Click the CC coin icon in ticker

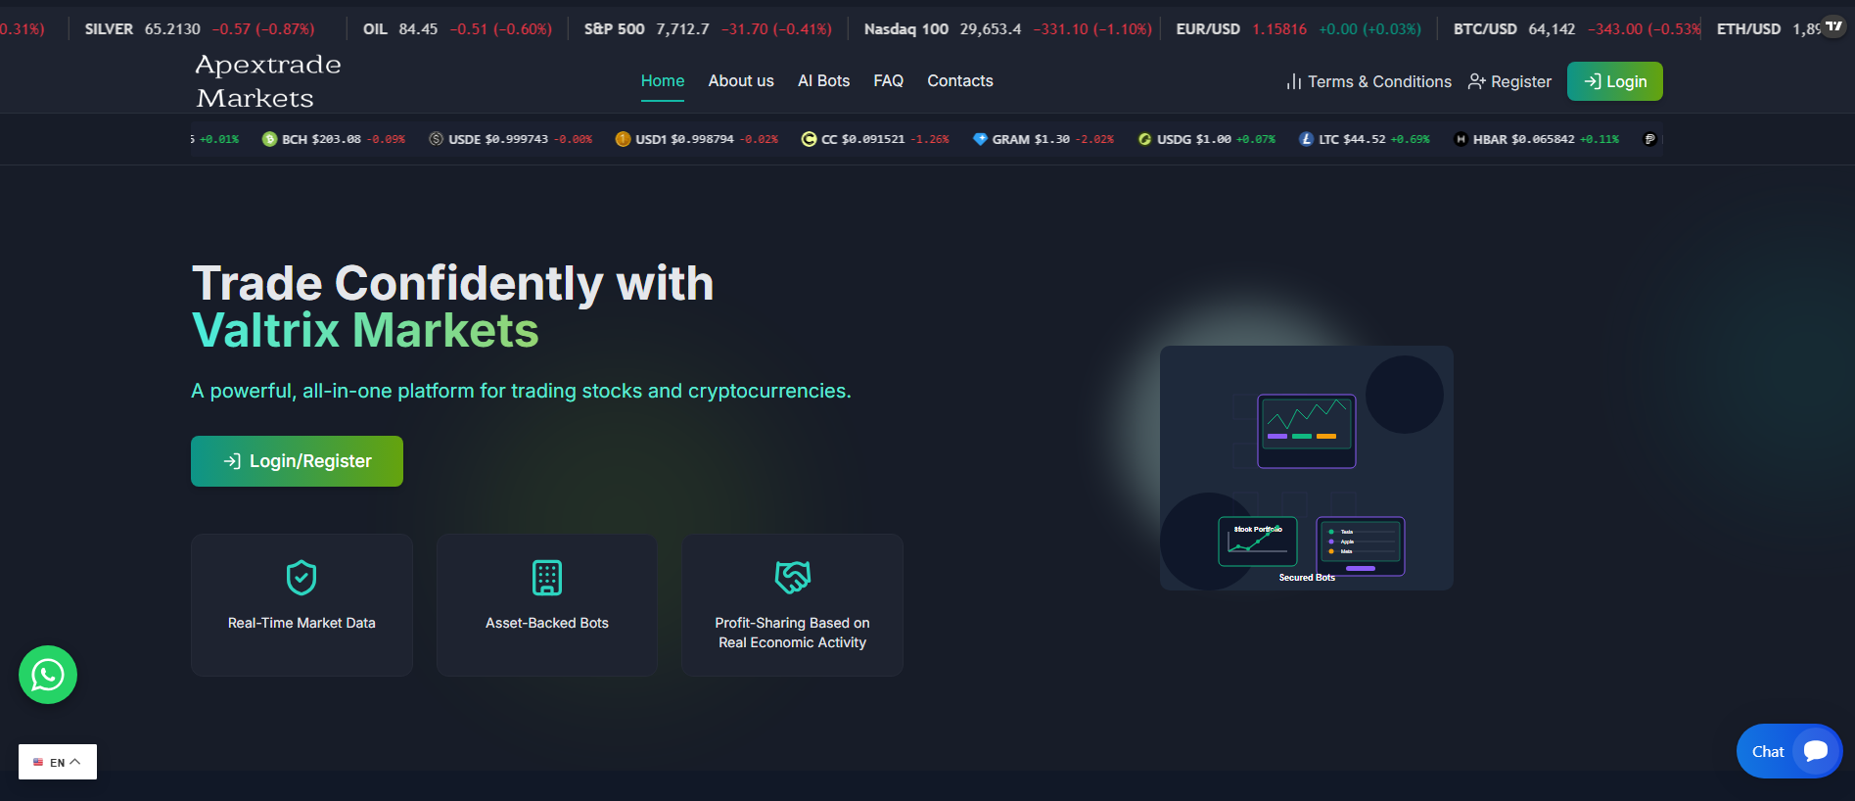809,139
